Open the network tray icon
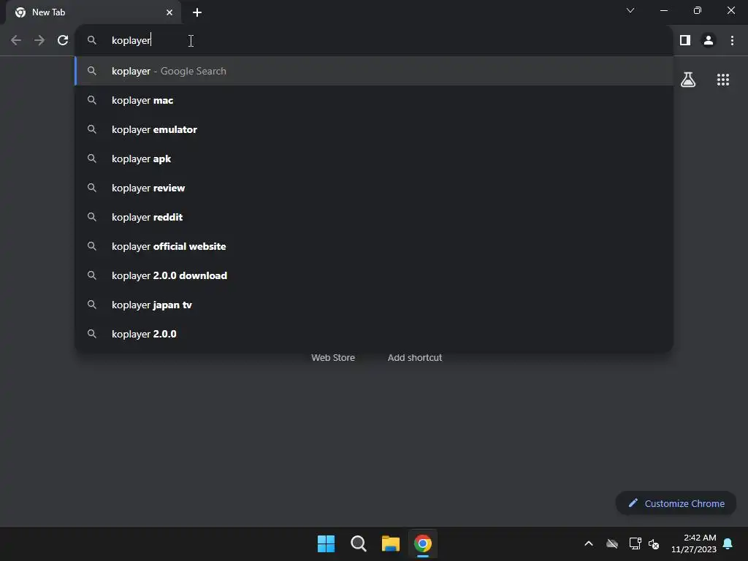The image size is (748, 561). coord(635,543)
